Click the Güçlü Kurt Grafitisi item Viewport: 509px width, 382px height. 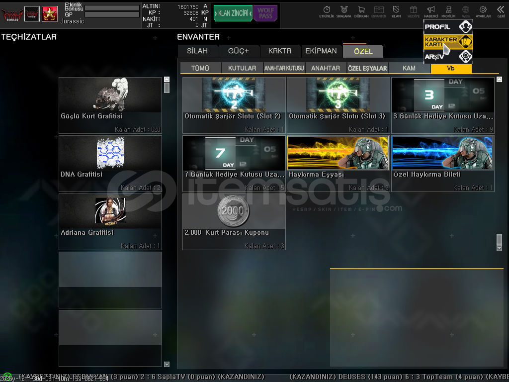click(110, 105)
